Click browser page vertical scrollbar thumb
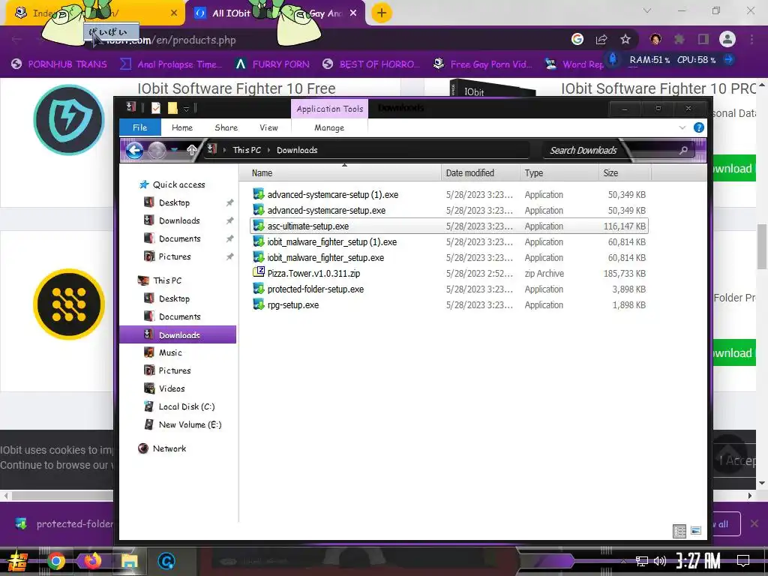Viewport: 768px width, 576px height. [x=762, y=246]
